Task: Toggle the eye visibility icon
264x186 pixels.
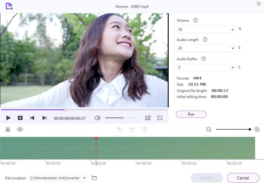Action: click(x=20, y=129)
